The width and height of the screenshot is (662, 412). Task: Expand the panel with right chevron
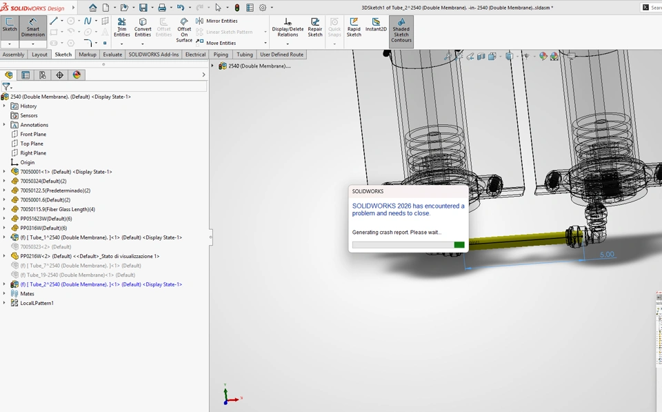point(203,75)
